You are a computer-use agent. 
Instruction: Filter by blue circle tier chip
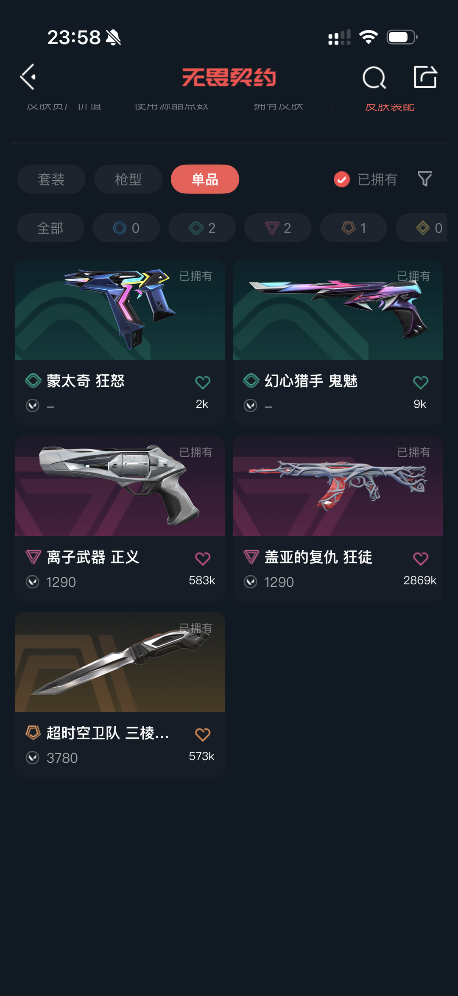[126, 228]
